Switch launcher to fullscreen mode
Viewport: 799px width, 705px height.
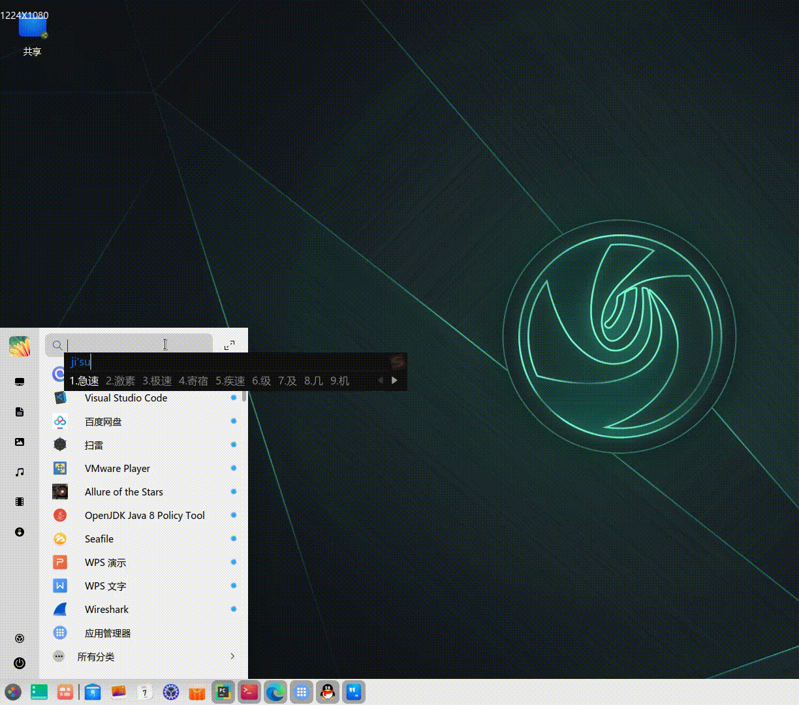point(229,345)
